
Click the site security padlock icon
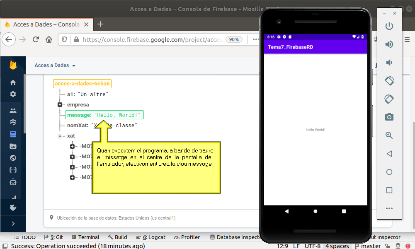[x=76, y=39]
